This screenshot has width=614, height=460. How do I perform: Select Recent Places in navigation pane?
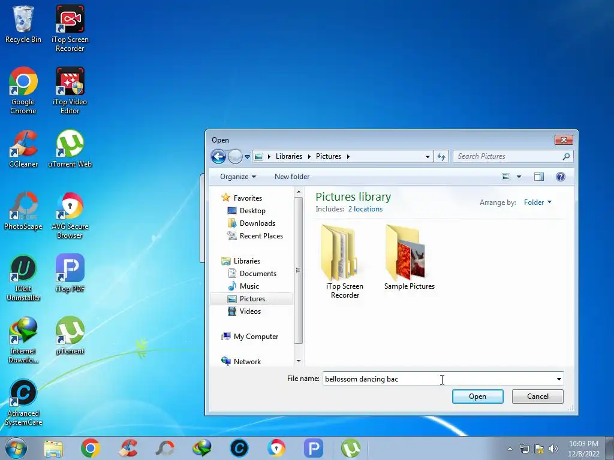coord(255,236)
